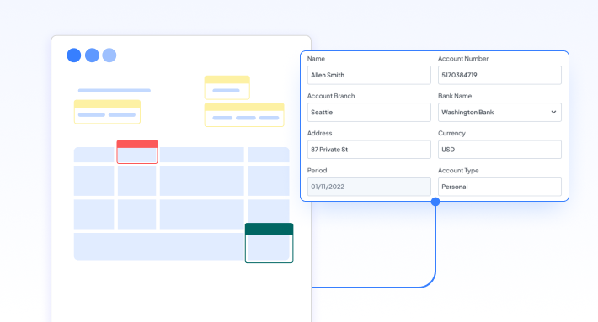Focus the Address field 87 Private St
The image size is (598, 322).
click(x=369, y=149)
